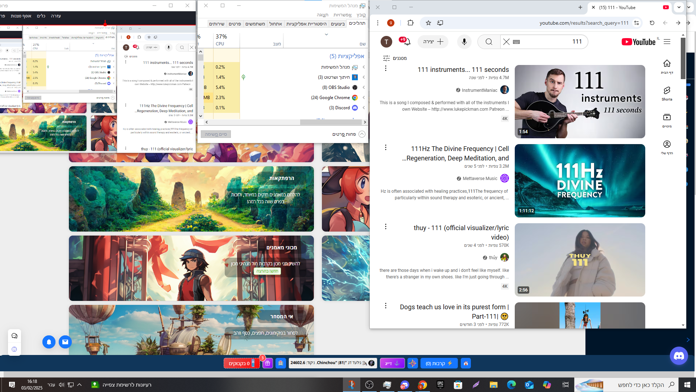Open 111Hz Divine Frequency video thumbnail

[x=580, y=181]
